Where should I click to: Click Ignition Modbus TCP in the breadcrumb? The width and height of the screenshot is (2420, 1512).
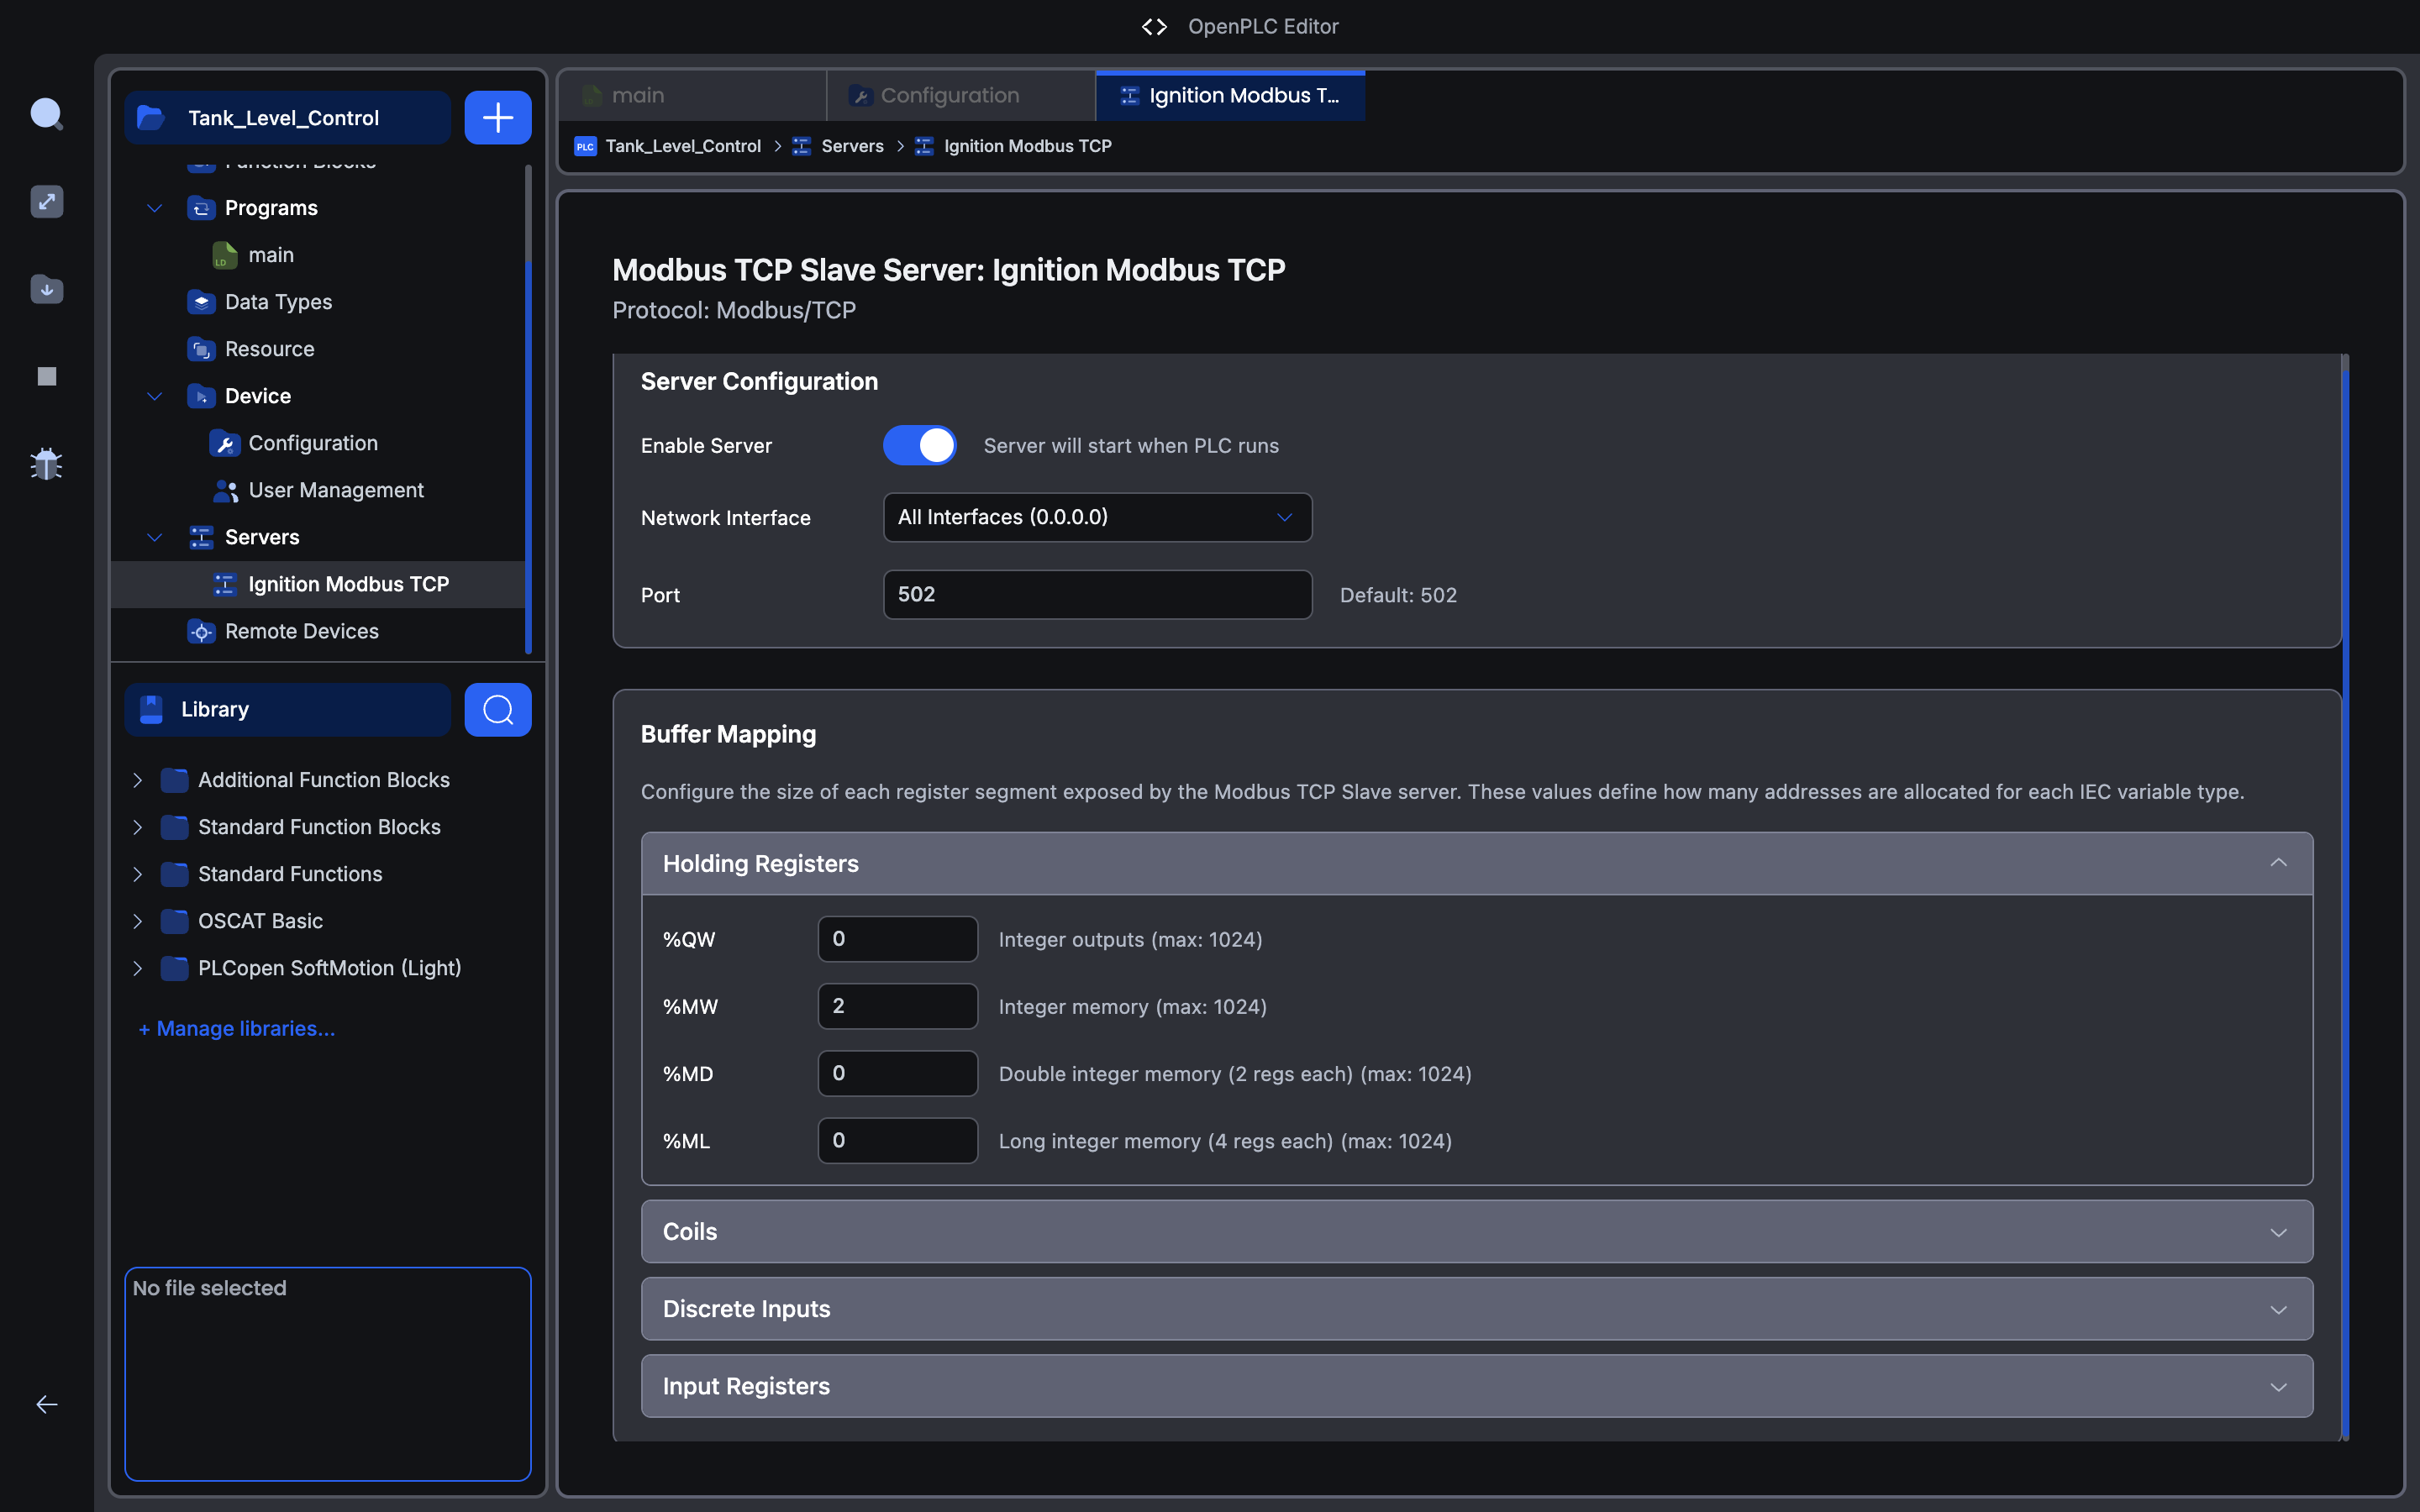point(1027,146)
